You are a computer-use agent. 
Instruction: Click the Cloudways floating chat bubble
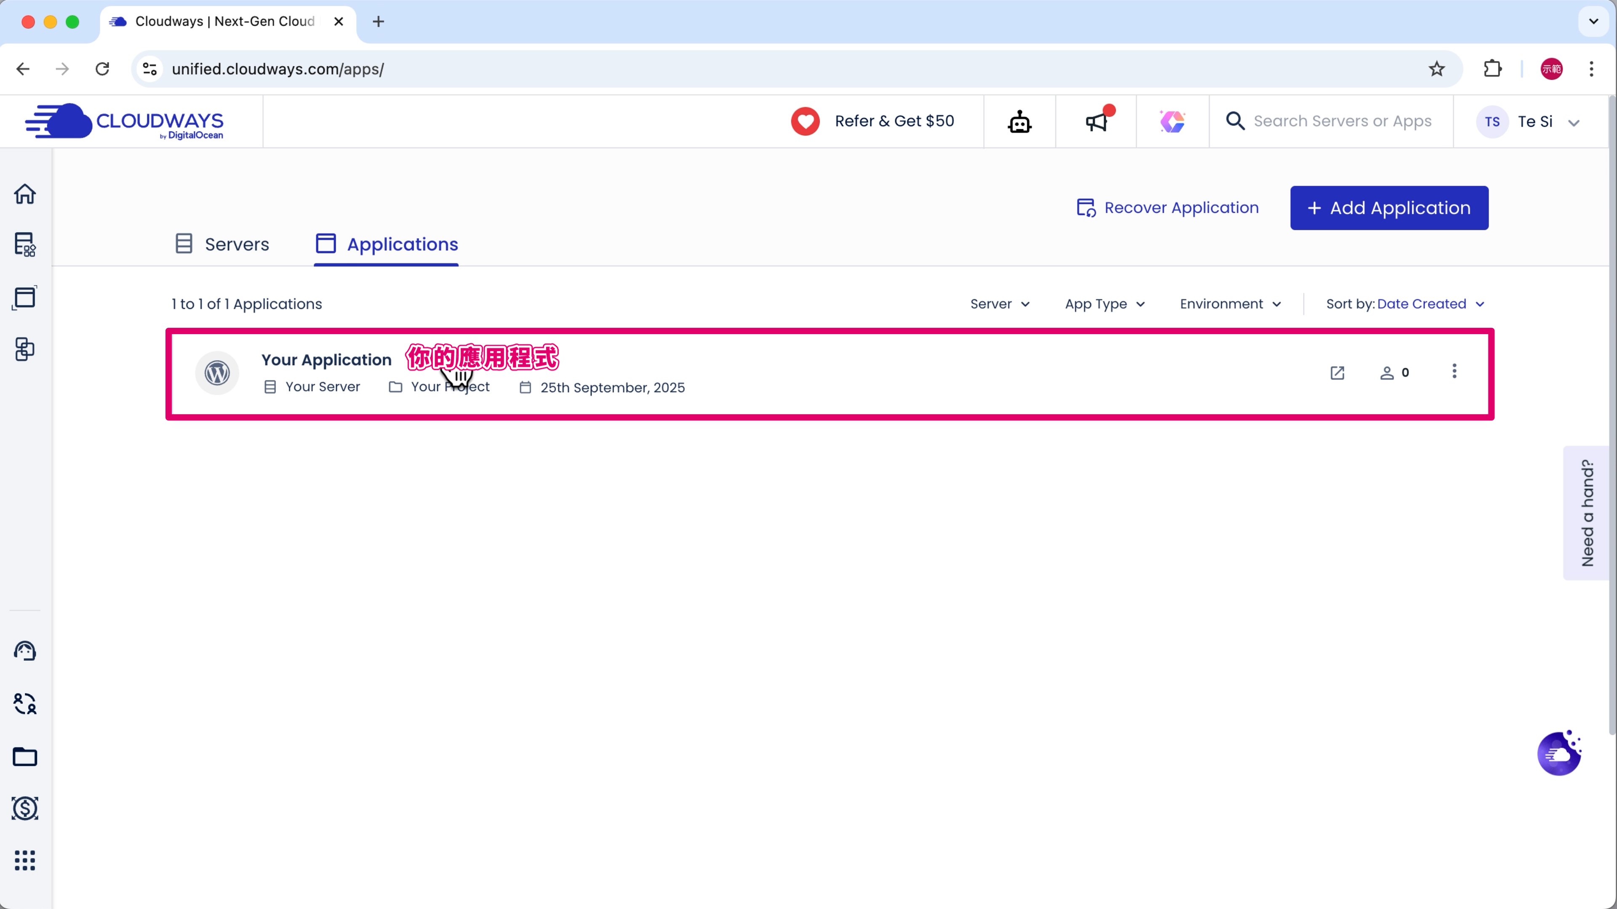1559,753
